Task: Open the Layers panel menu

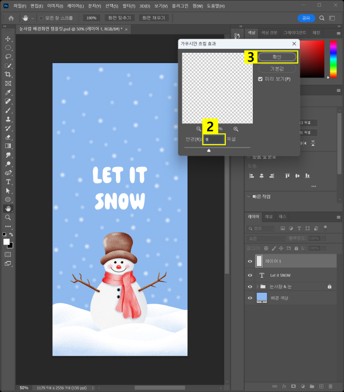Action: pyautogui.click(x=338, y=218)
